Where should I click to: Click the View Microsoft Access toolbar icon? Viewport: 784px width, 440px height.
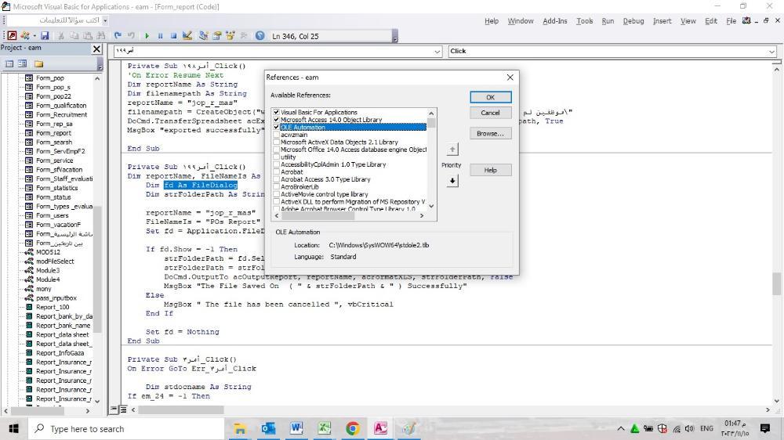(x=12, y=35)
